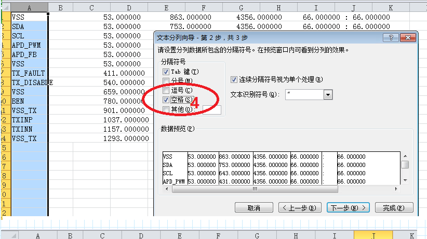Click the 完成 finish button
This screenshot has width=427, height=239.
click(x=394, y=208)
